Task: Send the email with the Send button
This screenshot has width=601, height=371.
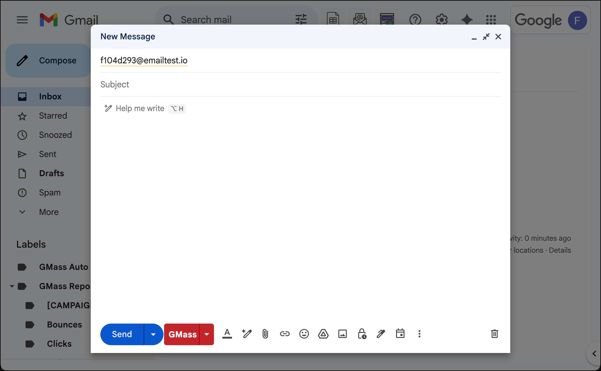Action: pyautogui.click(x=122, y=334)
